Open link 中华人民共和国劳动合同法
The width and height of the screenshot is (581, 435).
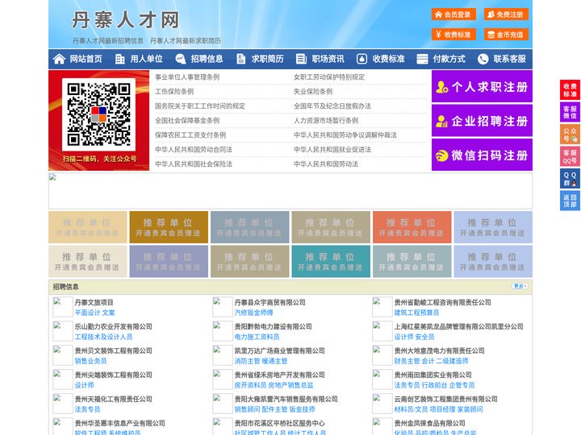point(194,150)
